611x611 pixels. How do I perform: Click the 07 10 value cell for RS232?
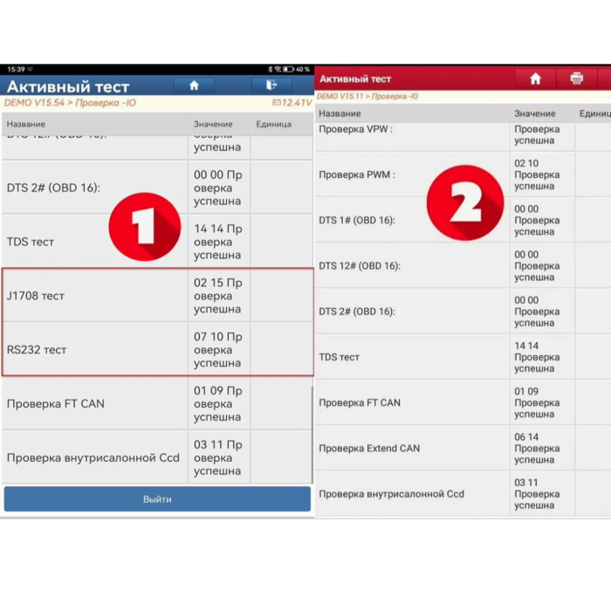[x=219, y=349]
